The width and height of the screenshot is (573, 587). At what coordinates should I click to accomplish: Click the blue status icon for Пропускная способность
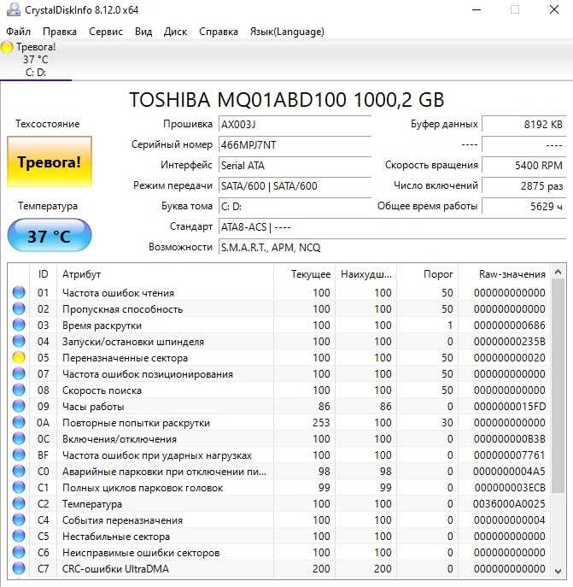[x=19, y=308]
